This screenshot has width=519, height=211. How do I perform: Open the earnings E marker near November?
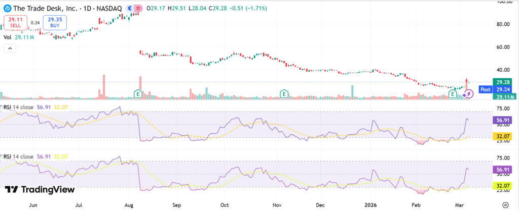(284, 93)
